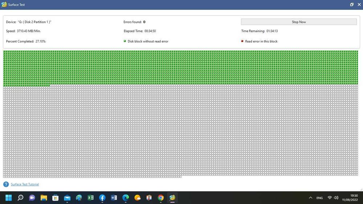
Task: Open the Windows Start menu
Action: pos(9,198)
